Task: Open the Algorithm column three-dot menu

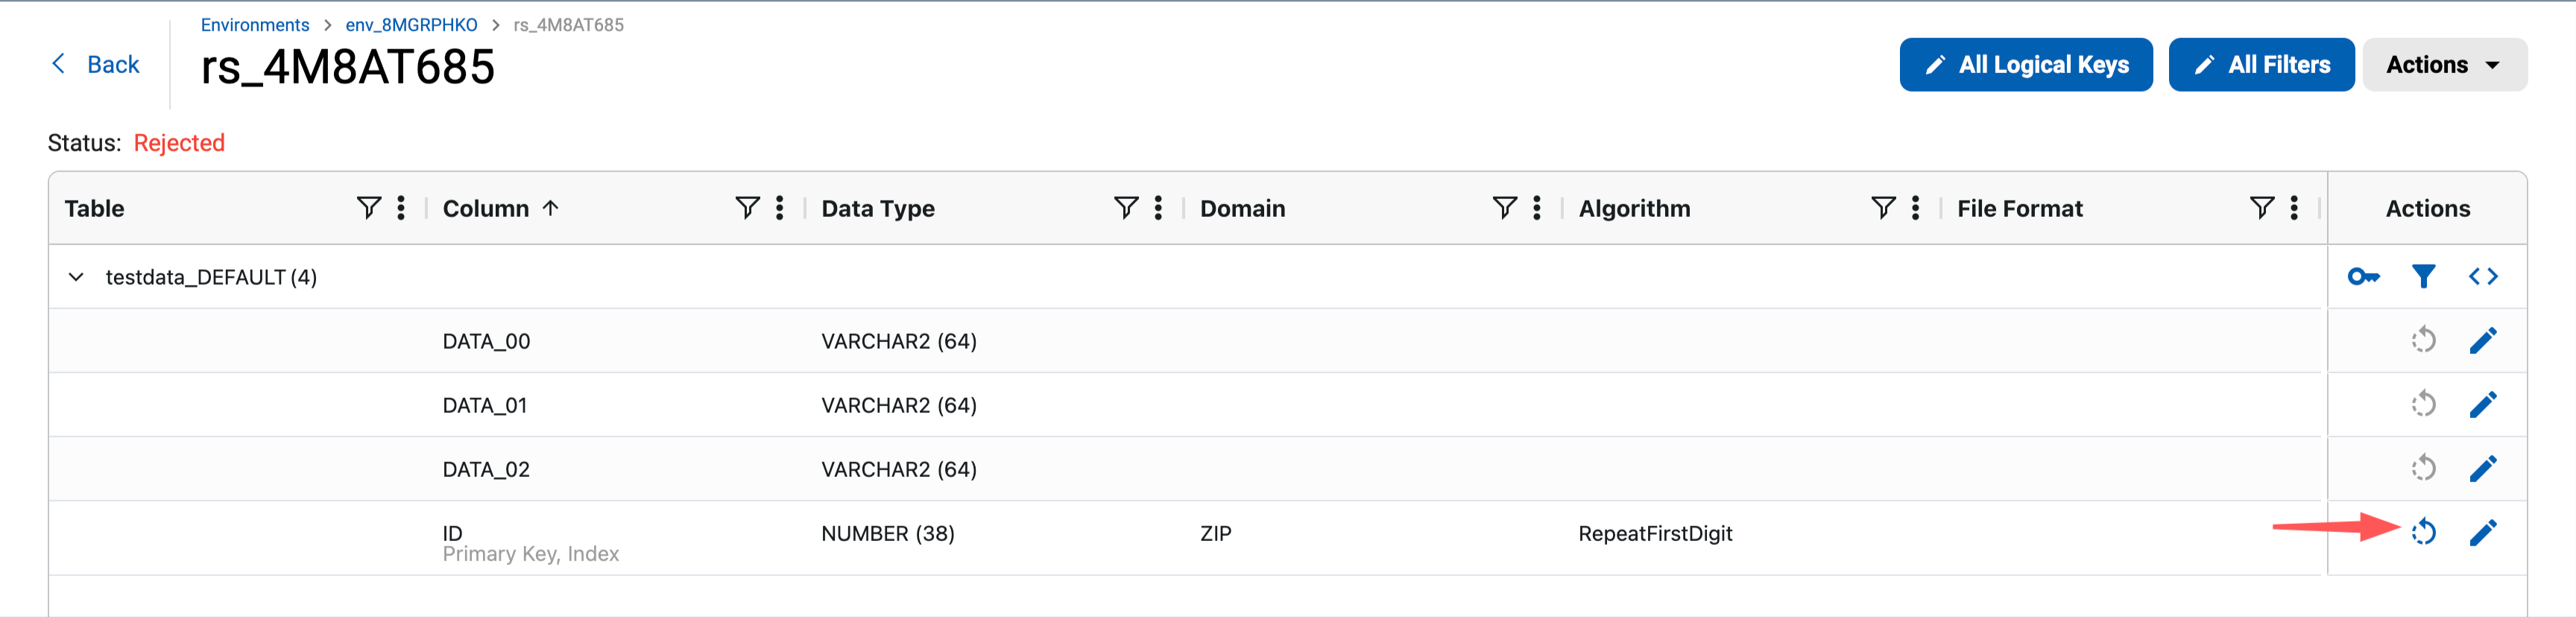Action: 1915,208
